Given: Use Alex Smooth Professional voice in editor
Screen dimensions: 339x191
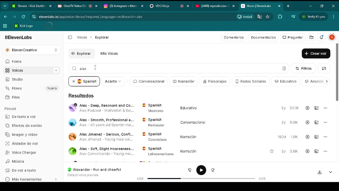Looking at the screenshot, I should tap(316, 122).
